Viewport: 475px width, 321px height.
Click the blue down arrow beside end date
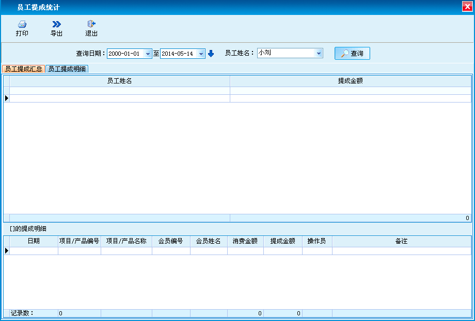coord(211,54)
